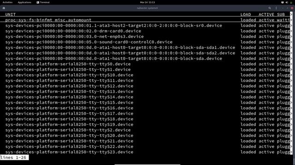Image resolution: width=295 pixels, height=165 pixels.
Task: Click the volume icon in system tray
Action: 287,2
